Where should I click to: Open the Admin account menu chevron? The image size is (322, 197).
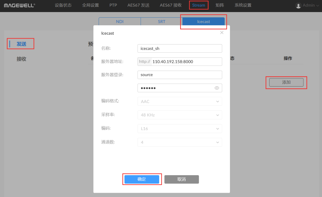point(317,6)
